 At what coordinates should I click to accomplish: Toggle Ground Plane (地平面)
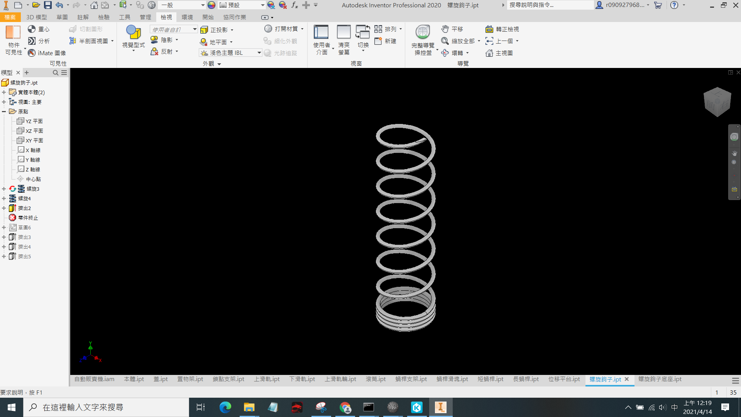point(216,42)
